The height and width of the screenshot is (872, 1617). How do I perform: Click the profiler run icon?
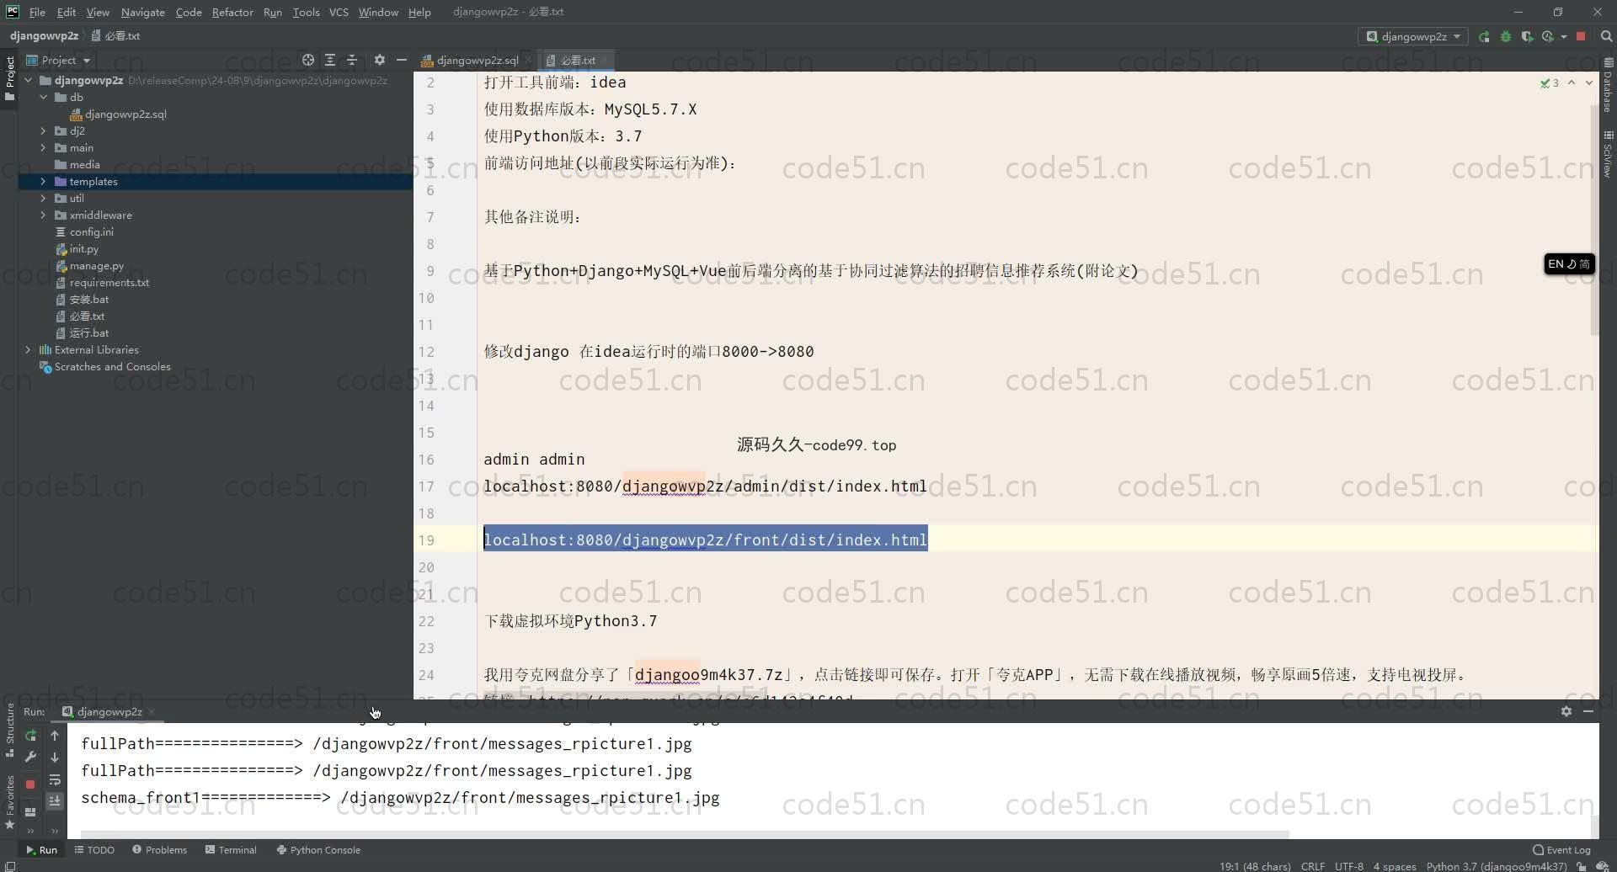click(1547, 36)
